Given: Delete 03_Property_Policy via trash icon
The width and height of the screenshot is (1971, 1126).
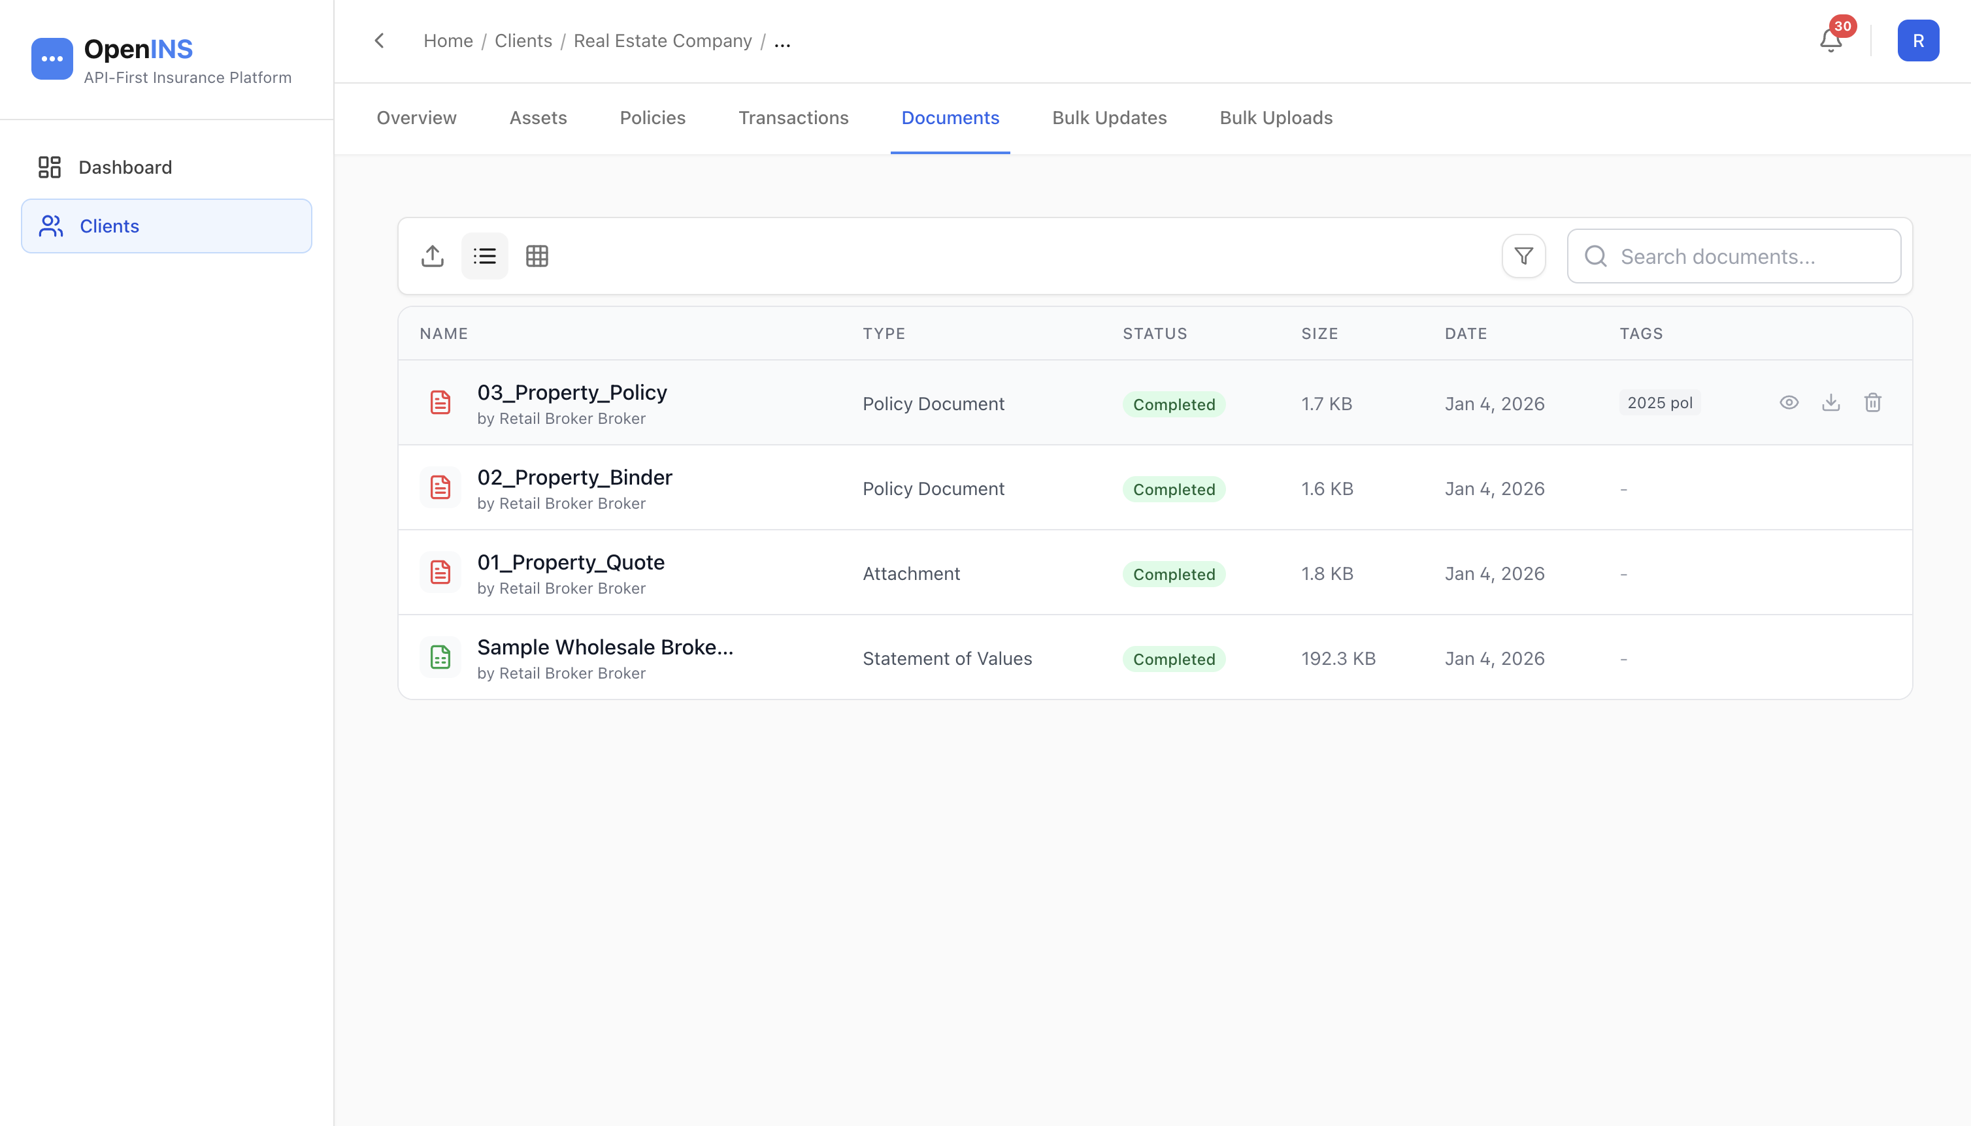Looking at the screenshot, I should pyautogui.click(x=1872, y=402).
